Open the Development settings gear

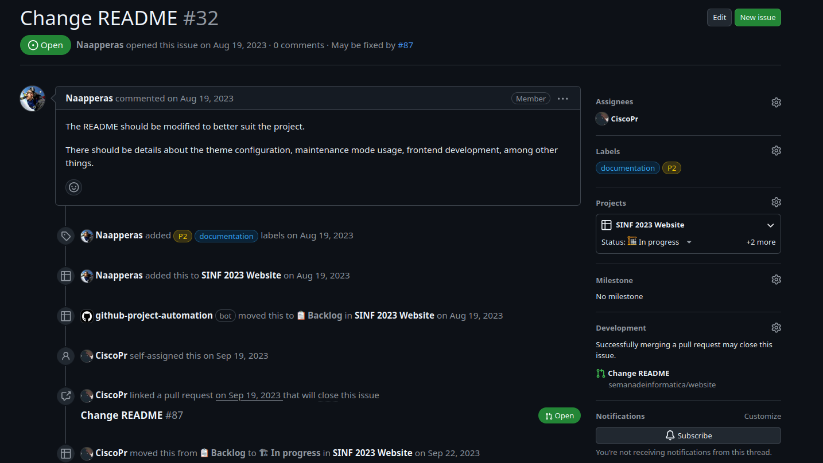pyautogui.click(x=776, y=328)
